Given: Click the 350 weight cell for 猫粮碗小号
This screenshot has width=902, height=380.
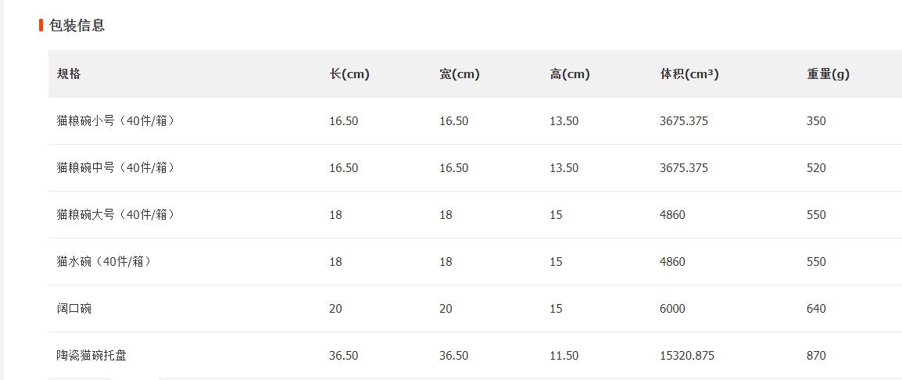Looking at the screenshot, I should 816,121.
